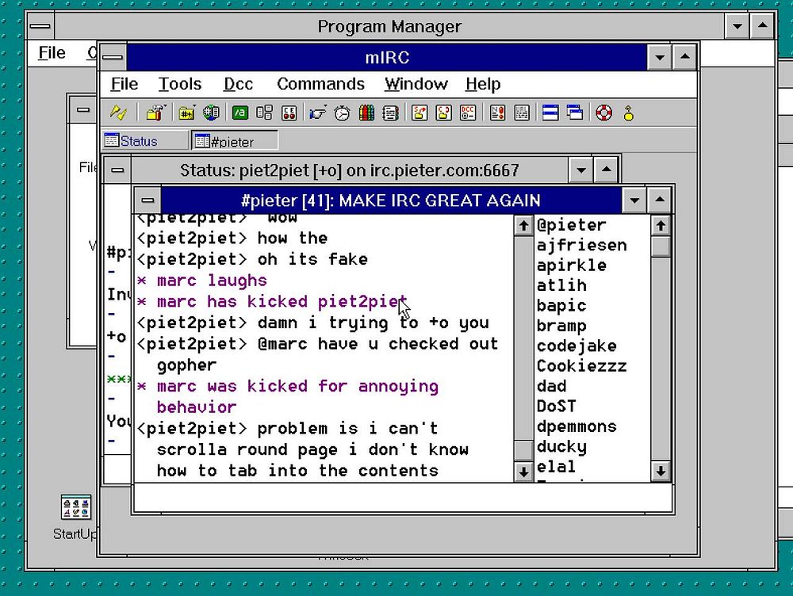793x596 pixels.
Task: Open the timer stopwatch icon
Action: tap(342, 113)
